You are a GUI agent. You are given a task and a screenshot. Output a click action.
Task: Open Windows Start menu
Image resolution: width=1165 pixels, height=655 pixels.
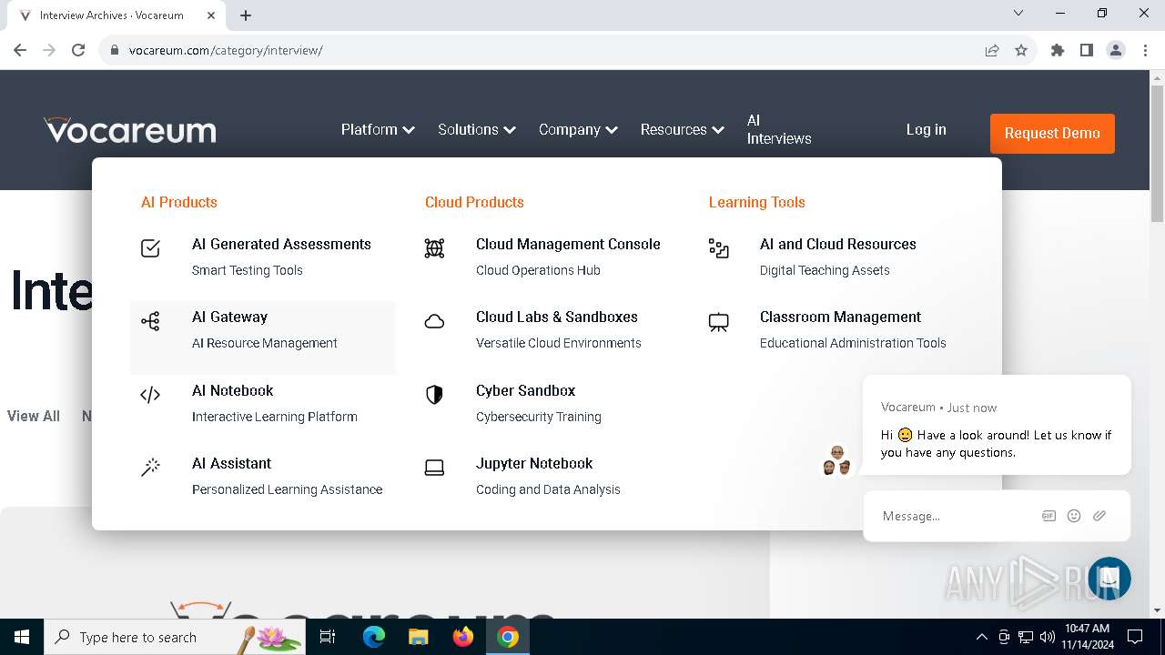pos(22,637)
